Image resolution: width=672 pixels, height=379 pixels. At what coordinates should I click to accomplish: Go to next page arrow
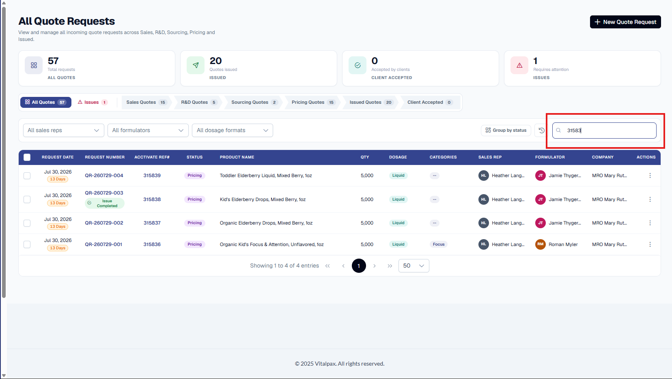click(375, 266)
